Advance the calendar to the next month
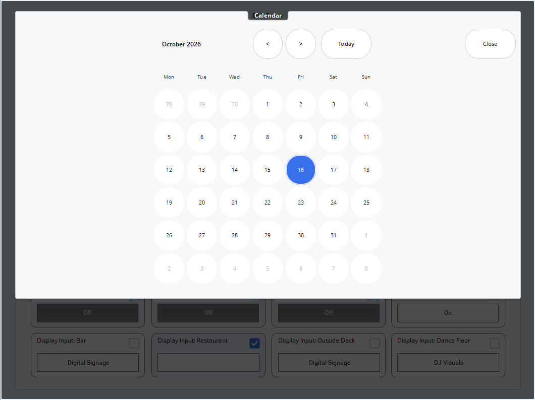 [x=301, y=44]
